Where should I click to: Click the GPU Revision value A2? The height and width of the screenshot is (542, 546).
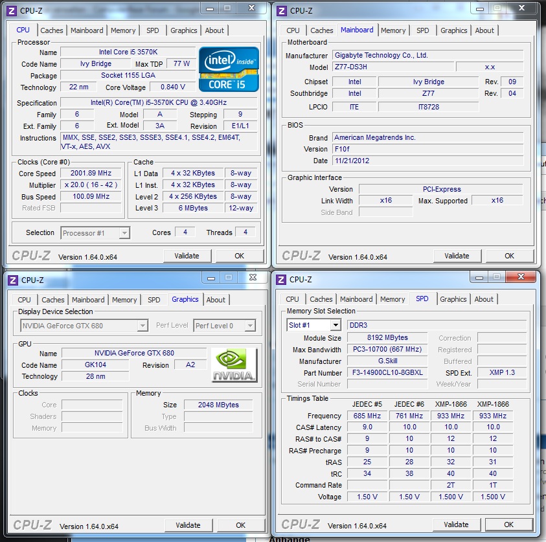tap(190, 365)
